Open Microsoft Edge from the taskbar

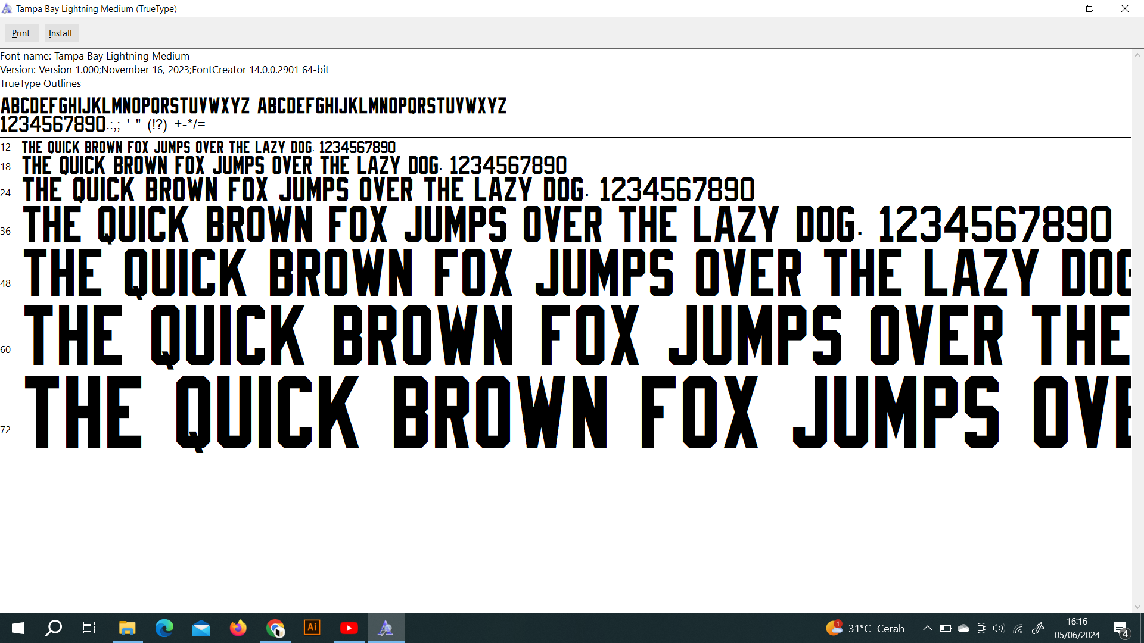tap(164, 628)
